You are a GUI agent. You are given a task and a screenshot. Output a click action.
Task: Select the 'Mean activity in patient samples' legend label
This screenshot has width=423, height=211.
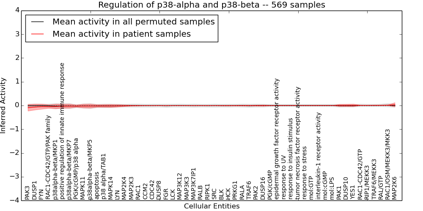click(121, 34)
